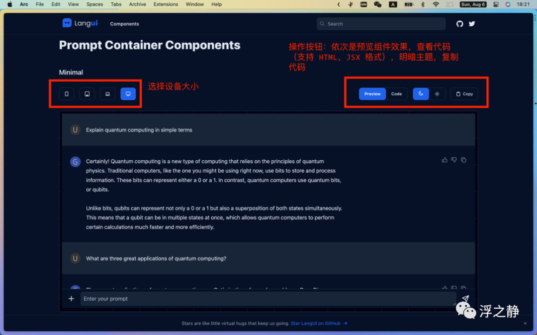Select the tablet preview size
The width and height of the screenshot is (537, 335).
pyautogui.click(x=87, y=94)
